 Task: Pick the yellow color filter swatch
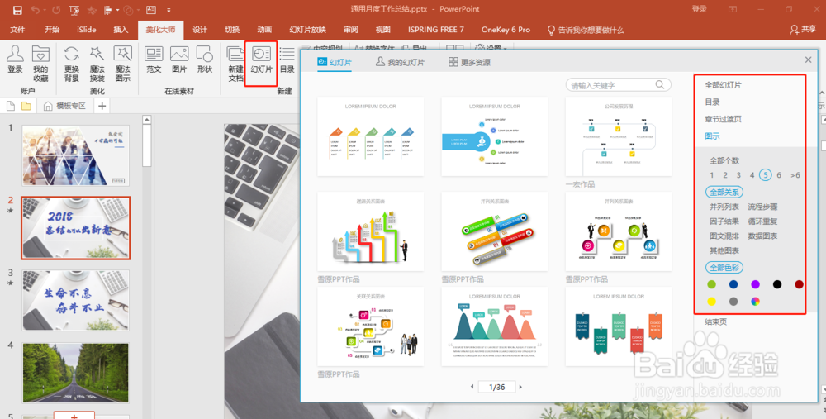(712, 302)
